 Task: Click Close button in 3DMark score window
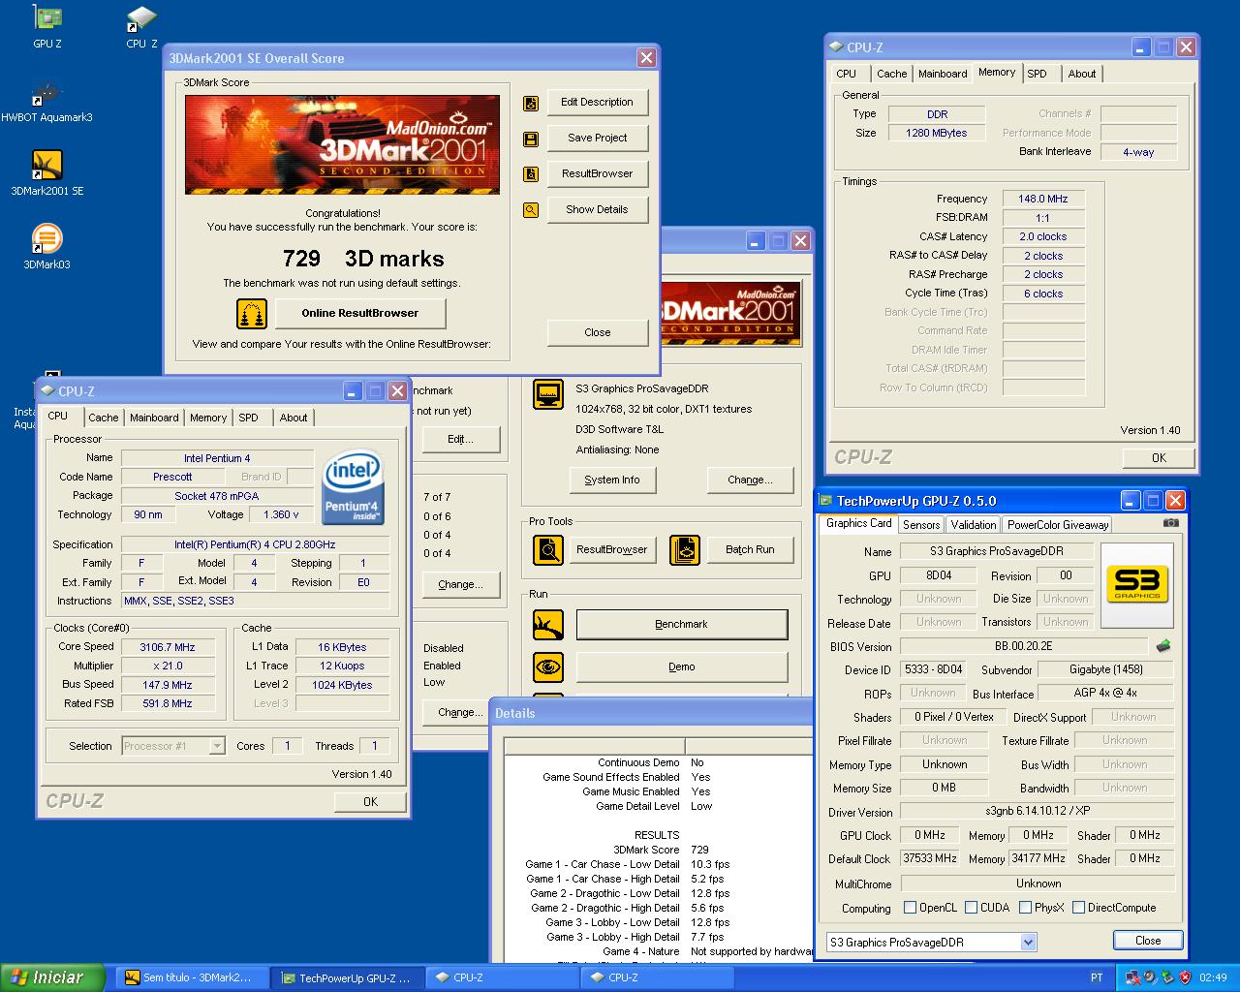tap(598, 332)
